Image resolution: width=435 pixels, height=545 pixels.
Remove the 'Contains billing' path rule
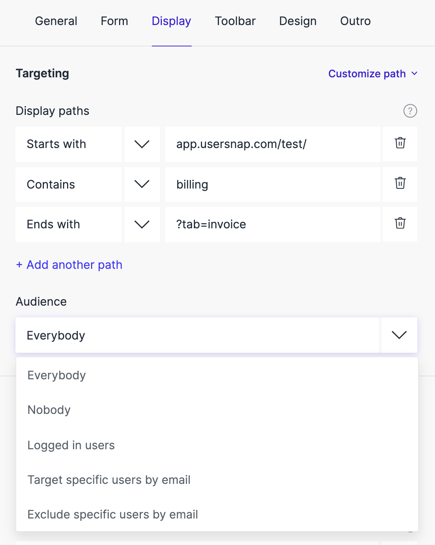point(400,184)
